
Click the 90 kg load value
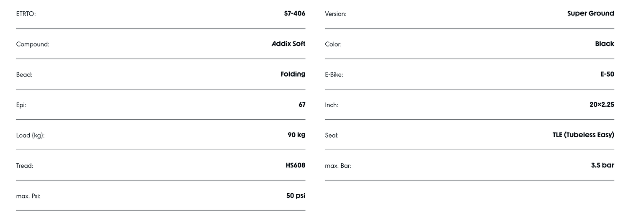pos(296,135)
